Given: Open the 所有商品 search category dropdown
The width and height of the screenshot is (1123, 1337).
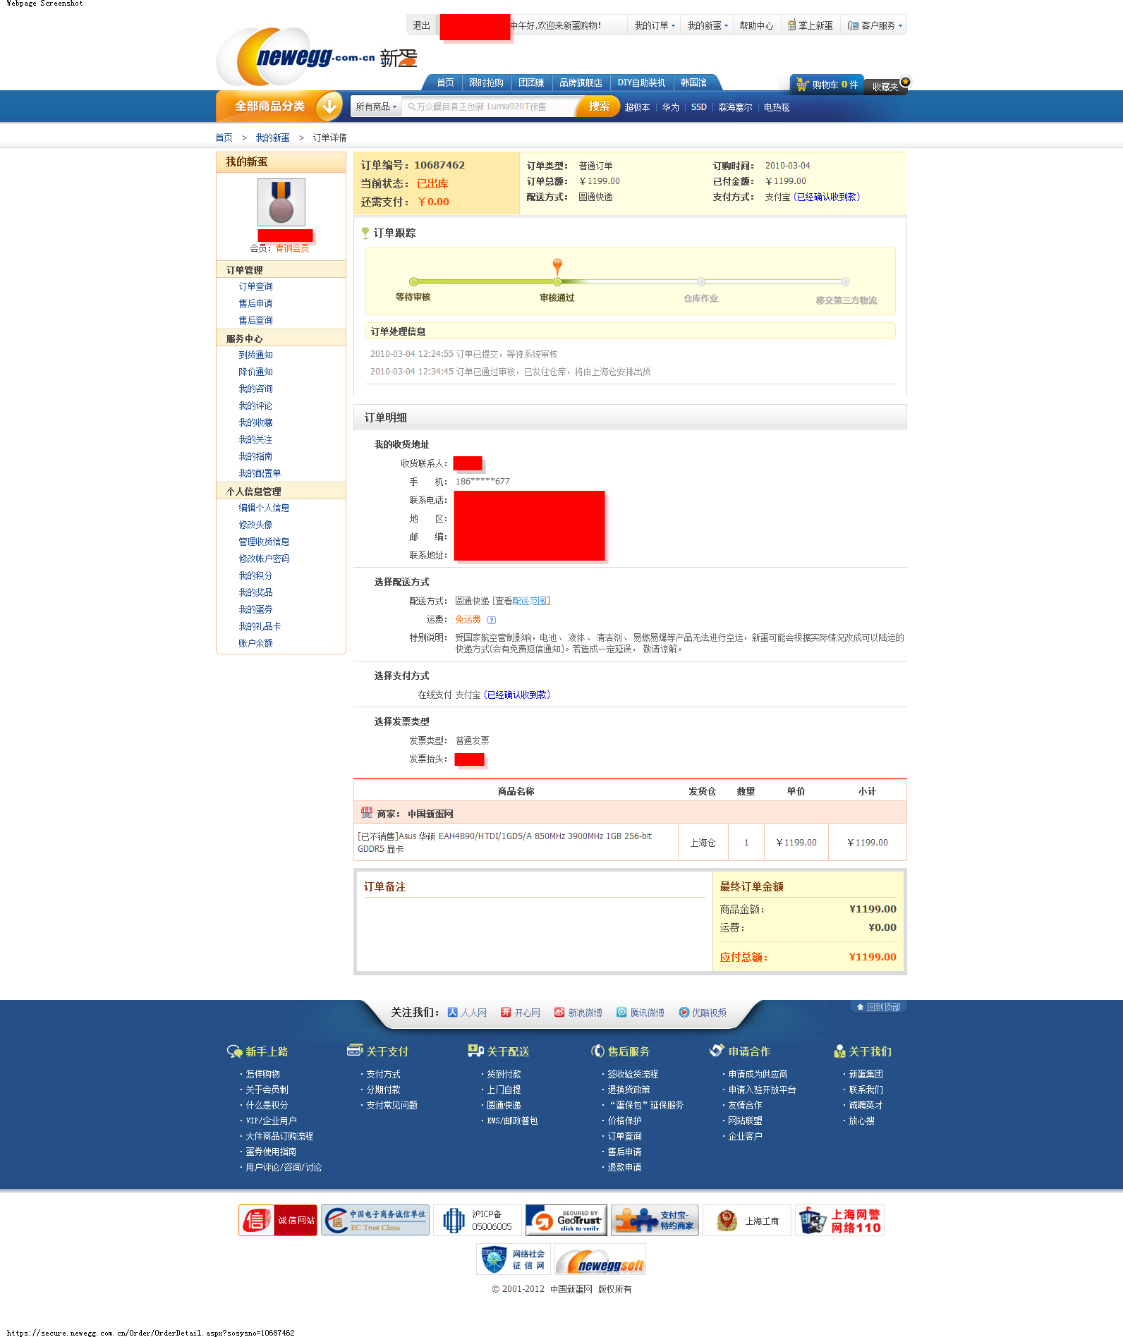Looking at the screenshot, I should pos(376,107).
